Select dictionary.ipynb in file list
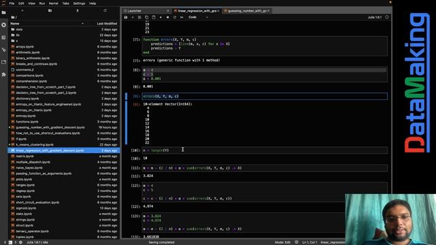Screen dimensions: 436x245 pos(64,99)
